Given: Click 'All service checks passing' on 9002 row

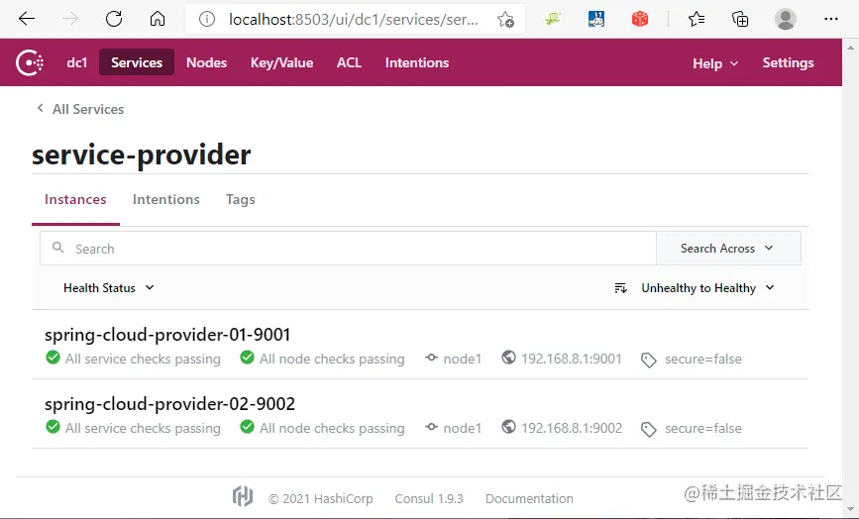Looking at the screenshot, I should click(143, 428).
